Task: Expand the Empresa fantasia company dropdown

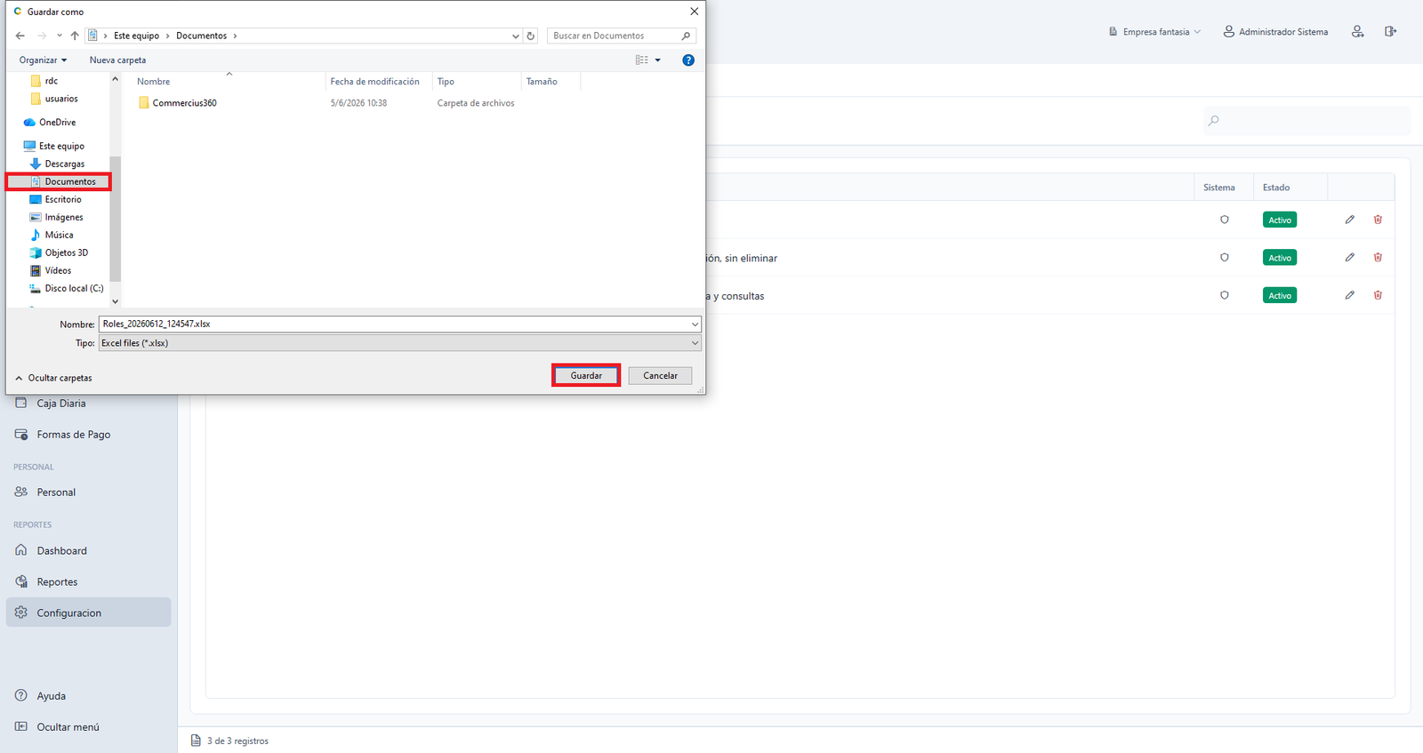Action: point(1155,32)
